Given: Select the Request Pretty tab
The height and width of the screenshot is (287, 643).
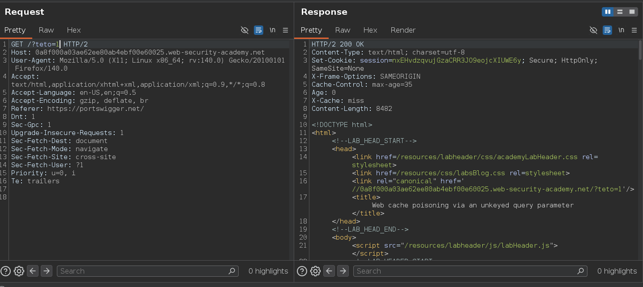Looking at the screenshot, I should point(15,30).
